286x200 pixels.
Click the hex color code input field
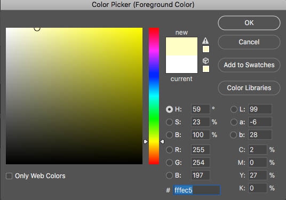point(197,190)
